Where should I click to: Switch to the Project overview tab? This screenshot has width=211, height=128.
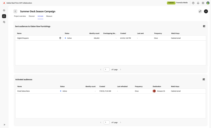20,16
